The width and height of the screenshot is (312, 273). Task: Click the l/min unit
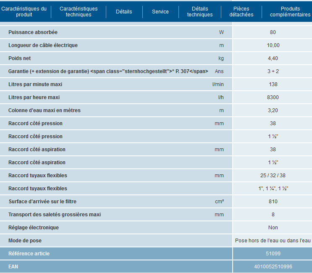[218, 84]
